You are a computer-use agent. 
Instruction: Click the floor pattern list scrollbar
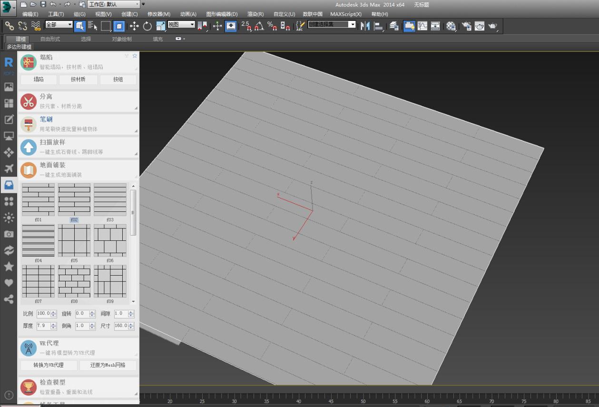[133, 213]
